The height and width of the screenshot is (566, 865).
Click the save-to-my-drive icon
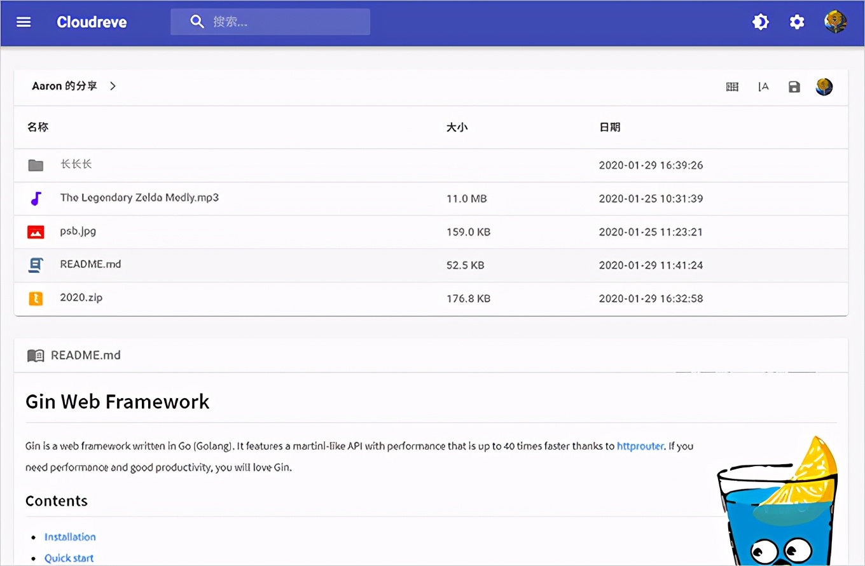[794, 86]
